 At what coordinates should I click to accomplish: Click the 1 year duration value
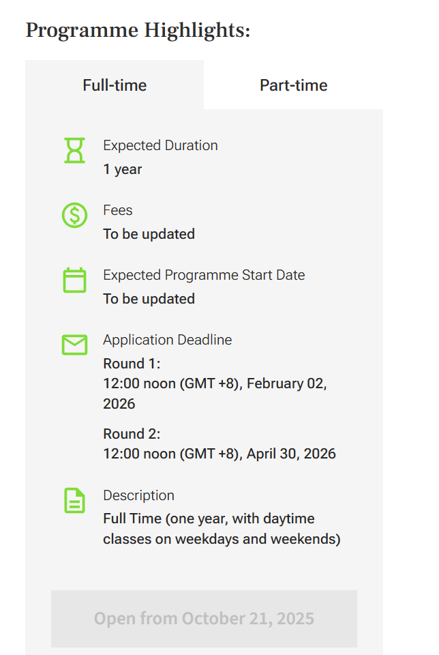[x=122, y=169]
